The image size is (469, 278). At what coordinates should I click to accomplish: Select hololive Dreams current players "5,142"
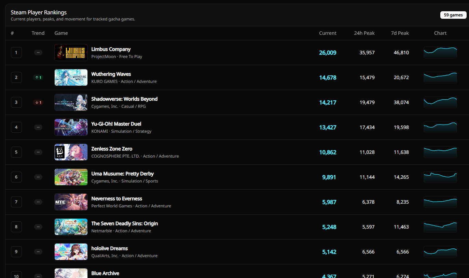[x=329, y=252]
